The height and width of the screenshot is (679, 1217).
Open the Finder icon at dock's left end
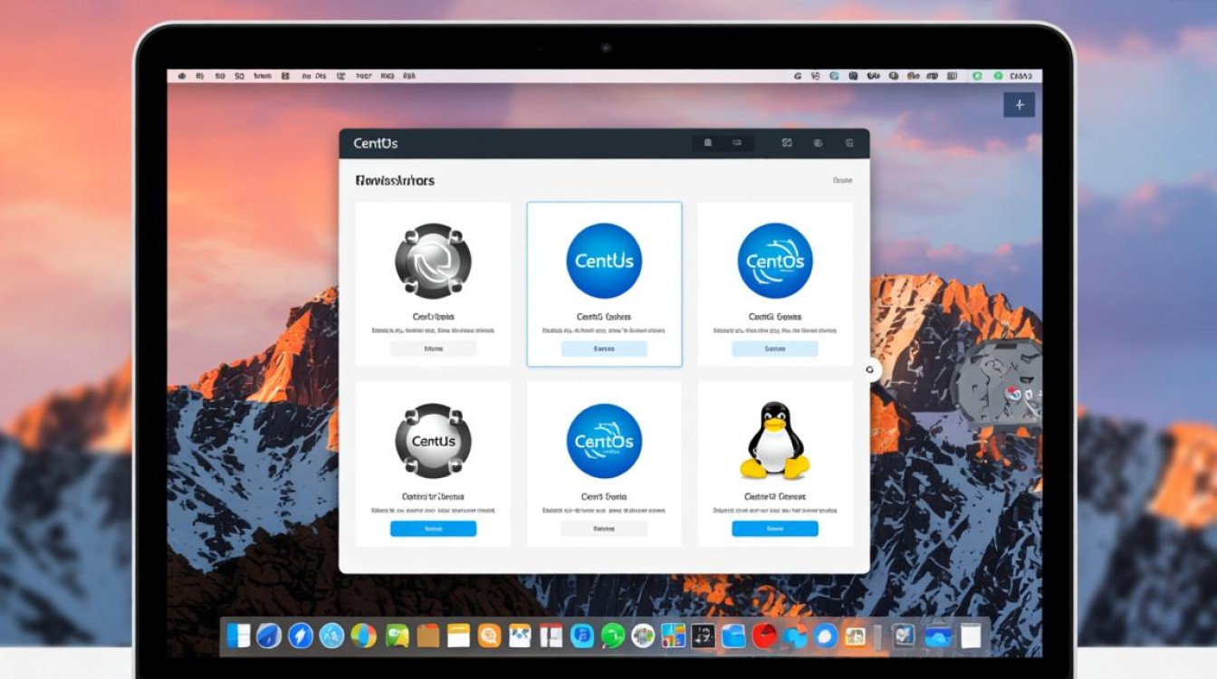click(238, 636)
